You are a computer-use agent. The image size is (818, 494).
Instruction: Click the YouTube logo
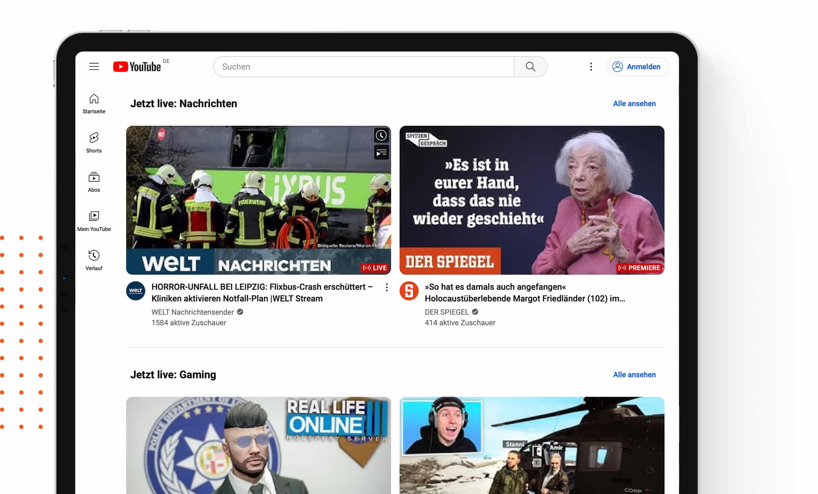click(137, 67)
